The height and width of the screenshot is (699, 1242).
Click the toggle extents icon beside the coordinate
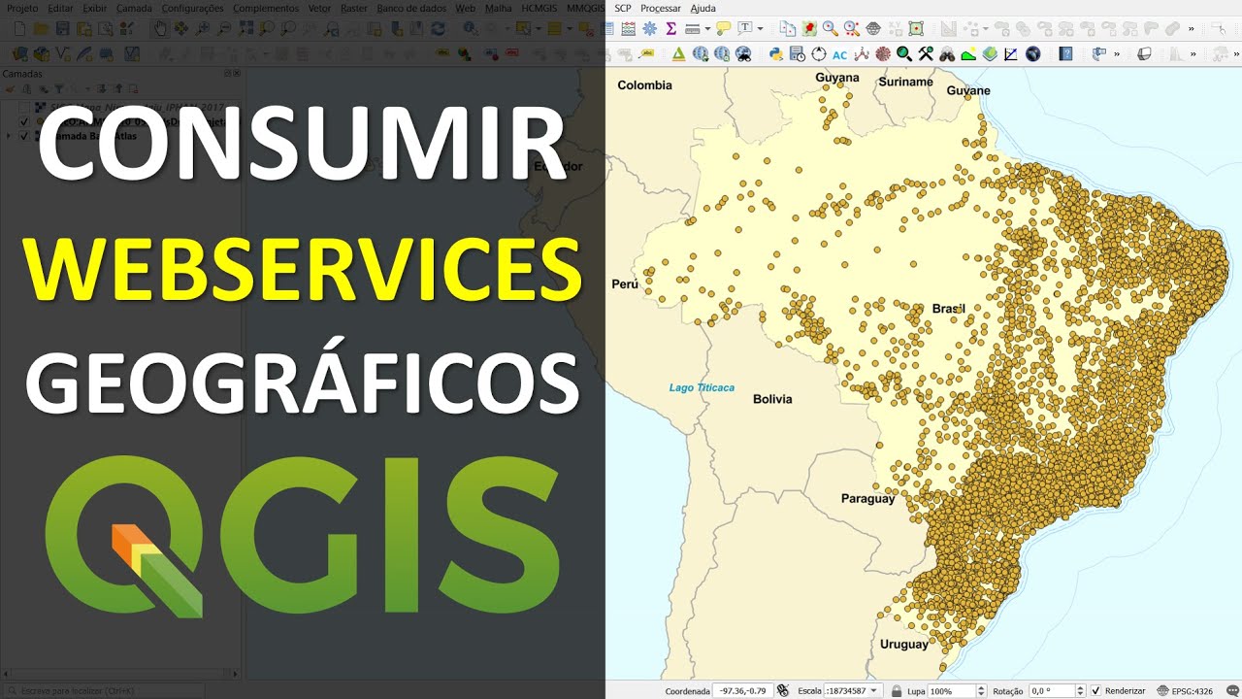(x=783, y=690)
